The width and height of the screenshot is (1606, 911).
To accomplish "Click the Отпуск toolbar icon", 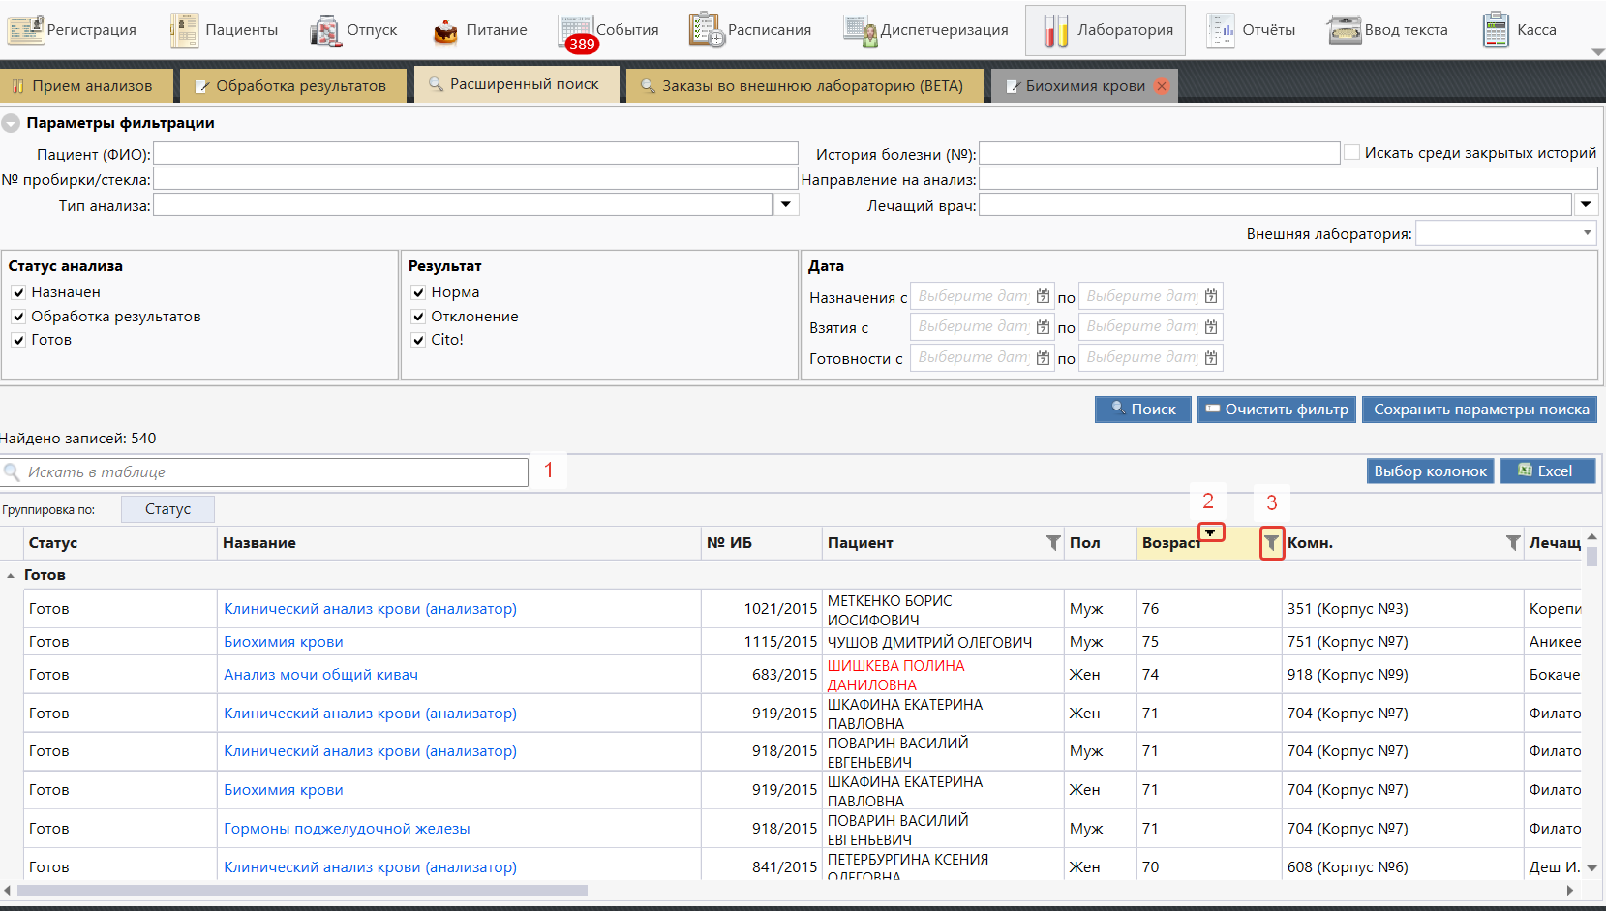I will coord(325,31).
